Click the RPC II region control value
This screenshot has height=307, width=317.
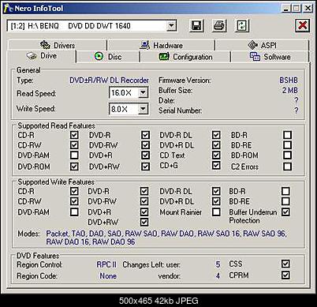point(106,264)
